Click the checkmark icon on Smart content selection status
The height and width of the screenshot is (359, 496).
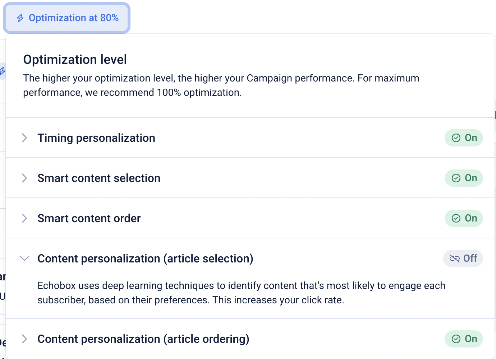[x=456, y=178]
